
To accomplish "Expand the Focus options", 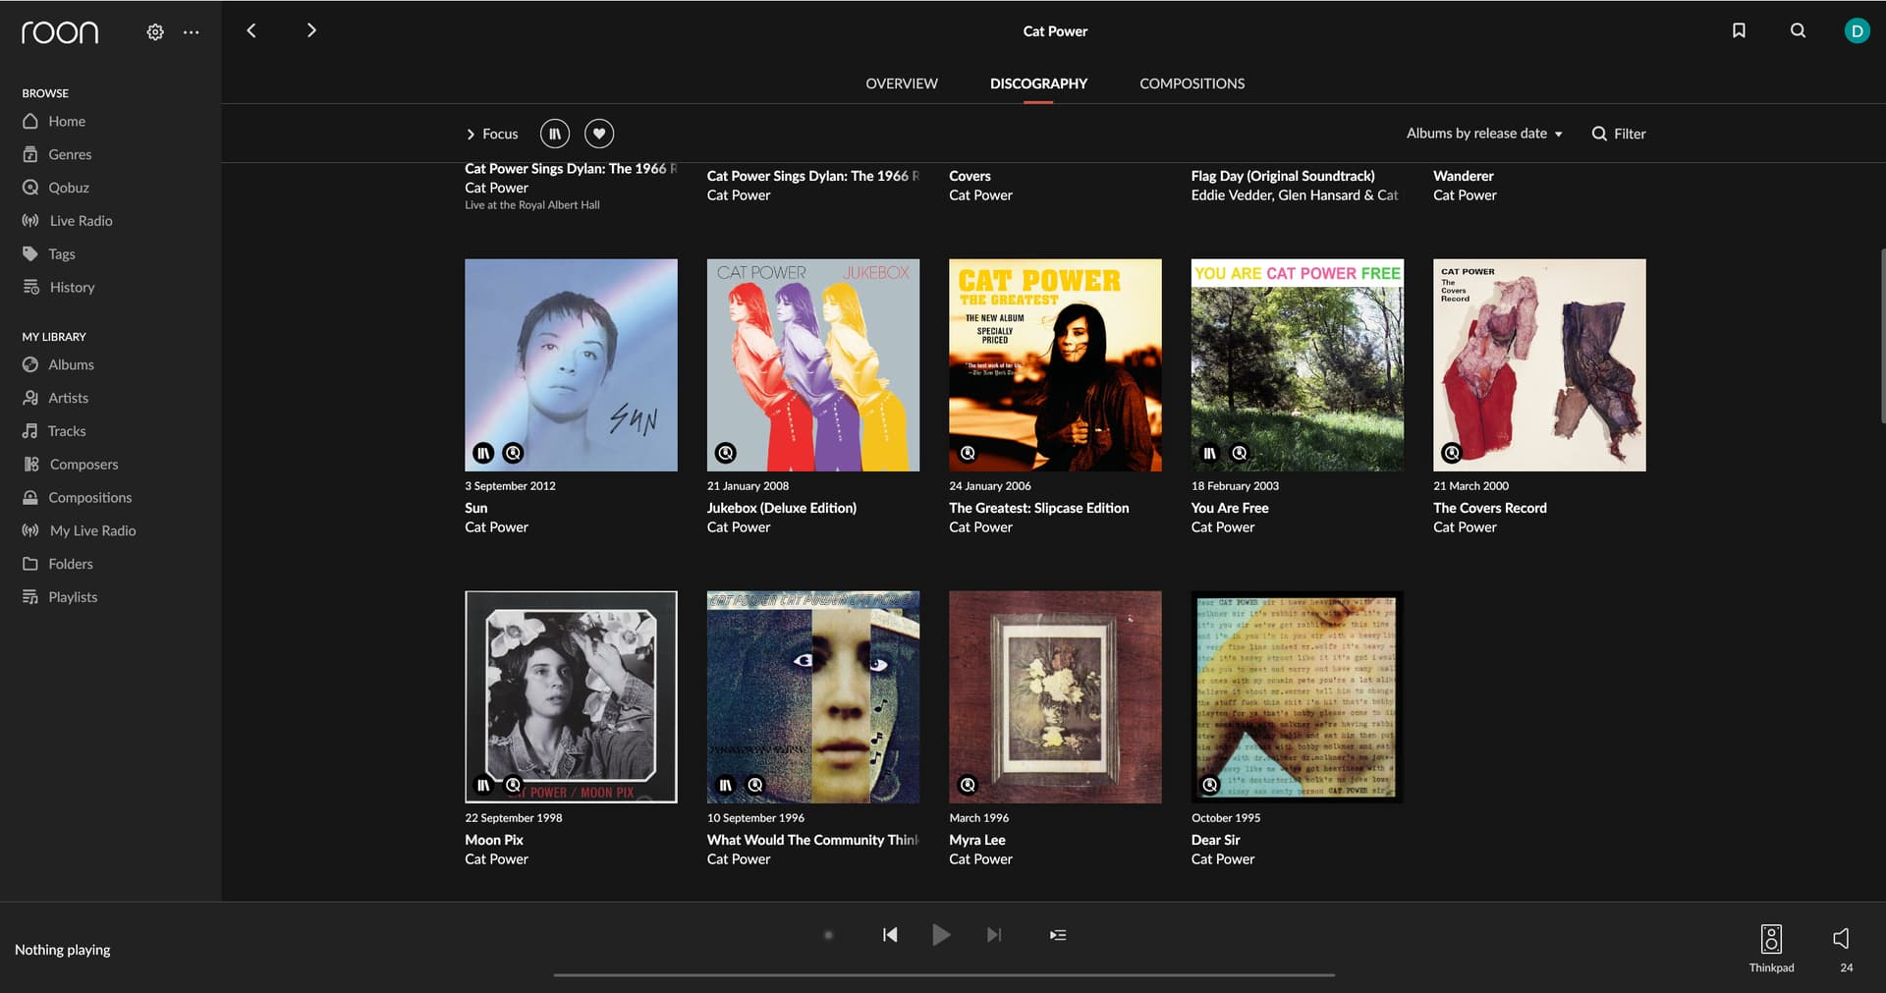I will [491, 134].
